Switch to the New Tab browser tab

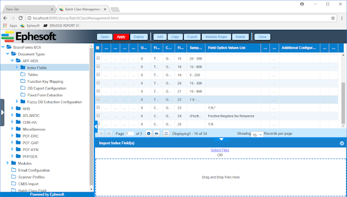[28, 9]
